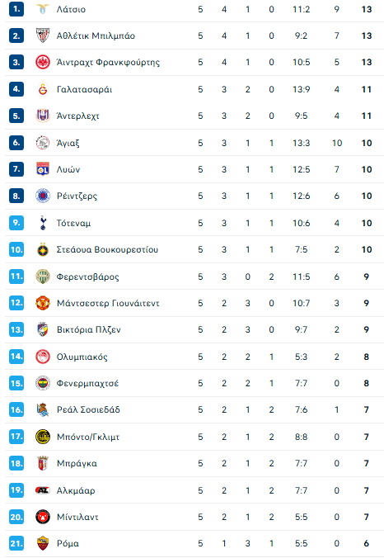The height and width of the screenshot is (558, 384).
Task: Select the rank 16 position badge
Action: [16, 410]
